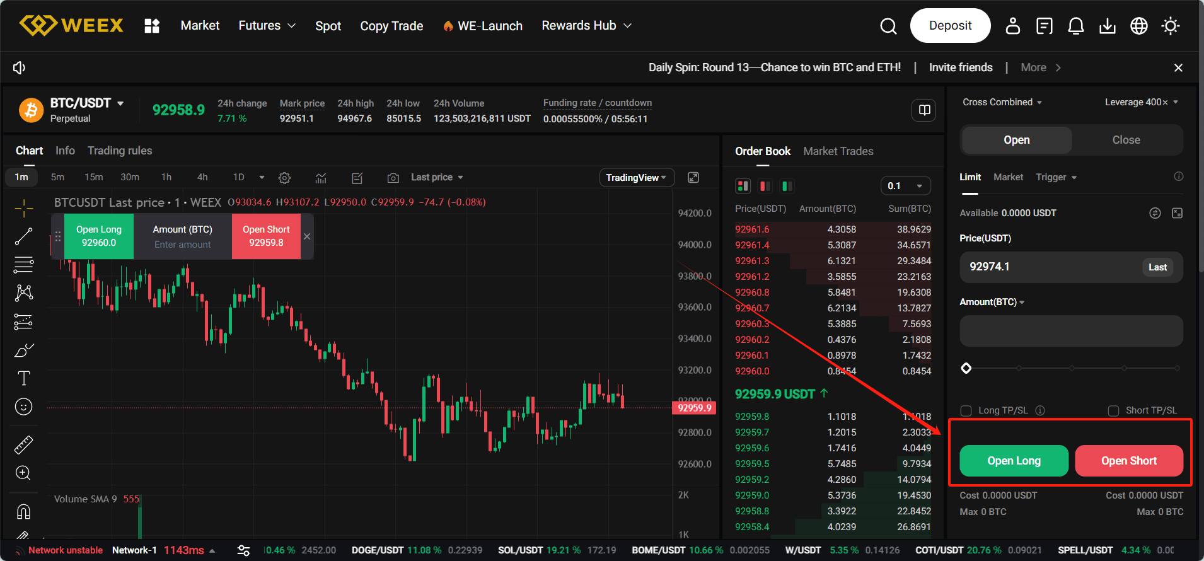Viewport: 1204px width, 561px height.
Task: Click the amount percentage slider handle
Action: (x=966, y=368)
